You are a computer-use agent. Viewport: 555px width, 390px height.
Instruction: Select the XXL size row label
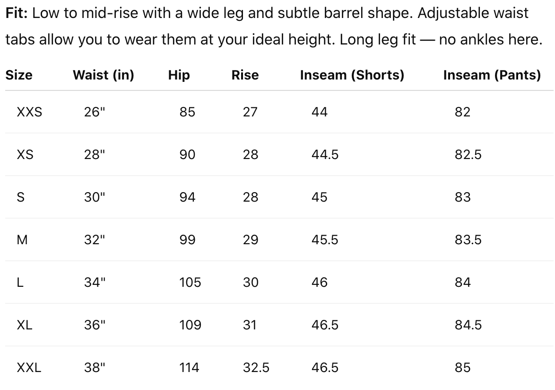[29, 367]
